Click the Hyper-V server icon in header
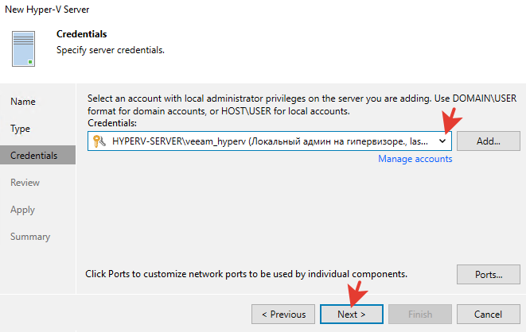The image size is (526, 332). coord(24,48)
